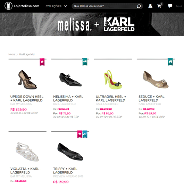This screenshot has width=184, height=195.
Task: Click the search field 'Qual Melissa você procura?'
Action: click(x=105, y=6)
